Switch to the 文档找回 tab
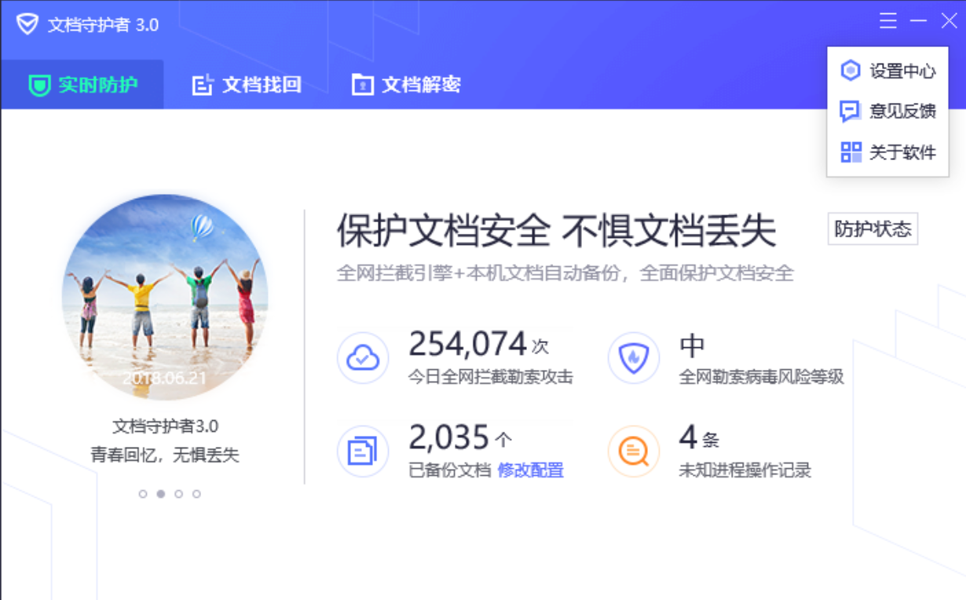966x600 pixels. coord(247,85)
